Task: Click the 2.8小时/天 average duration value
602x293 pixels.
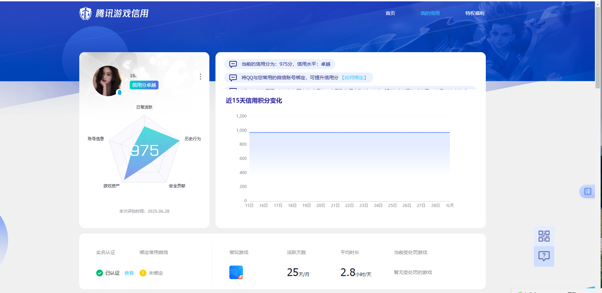Action: tap(356, 272)
